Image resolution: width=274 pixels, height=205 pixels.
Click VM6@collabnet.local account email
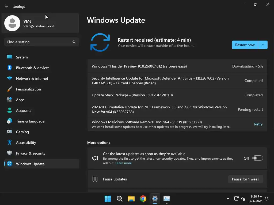[x=39, y=26]
